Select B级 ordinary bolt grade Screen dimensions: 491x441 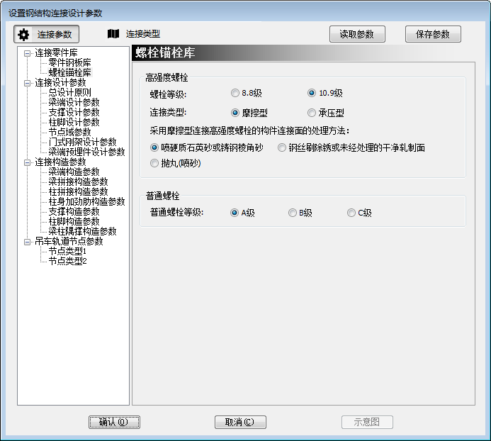(293, 213)
